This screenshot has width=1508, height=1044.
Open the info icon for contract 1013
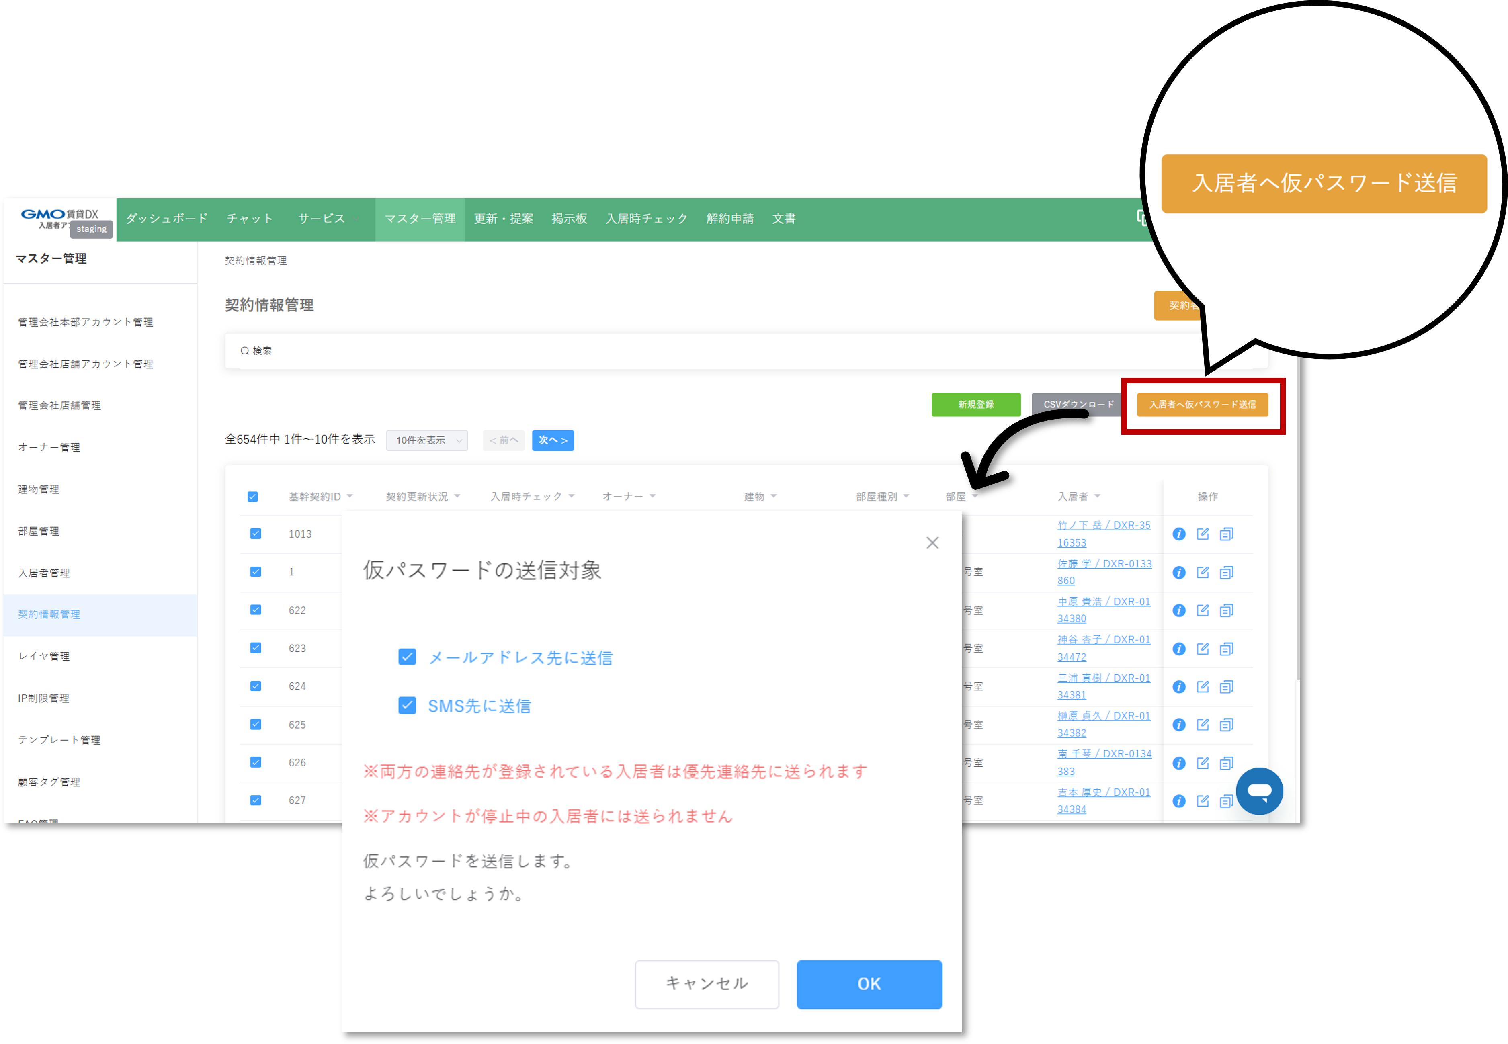[x=1179, y=534]
